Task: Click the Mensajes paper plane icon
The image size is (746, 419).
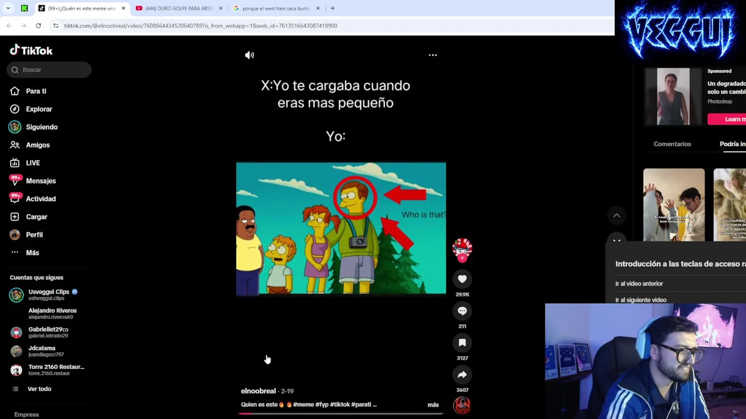Action: click(x=15, y=181)
